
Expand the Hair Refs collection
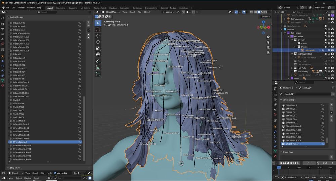point(292,68)
